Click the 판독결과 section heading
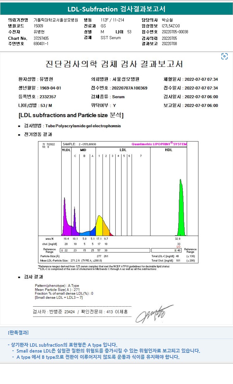This screenshot has width=233, height=384. point(18,333)
